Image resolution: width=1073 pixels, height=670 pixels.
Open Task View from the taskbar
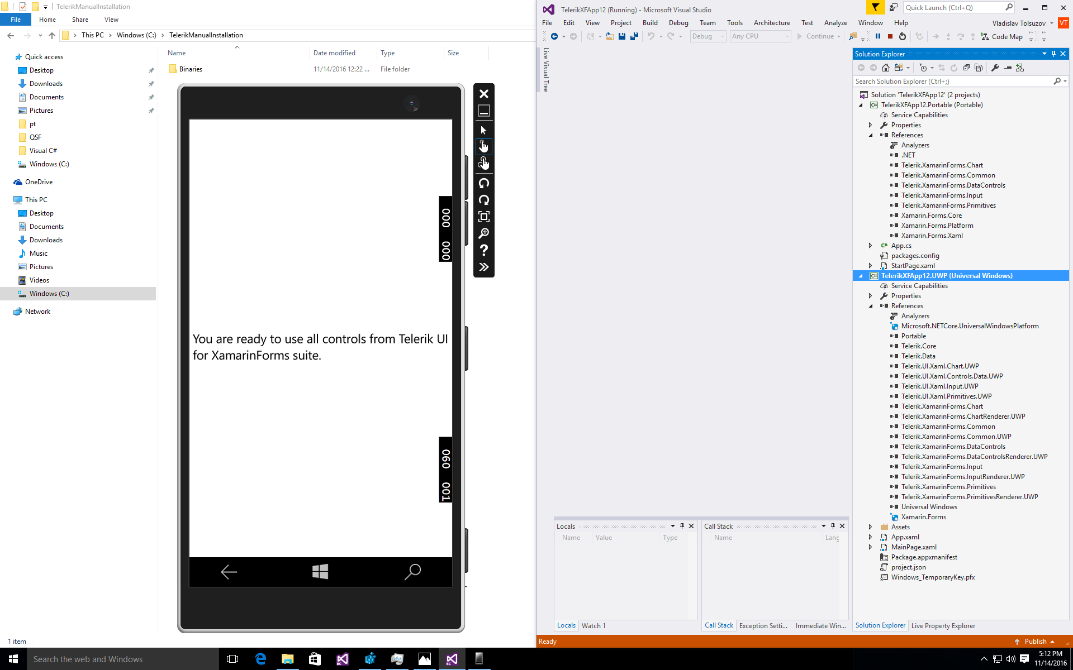click(x=232, y=659)
